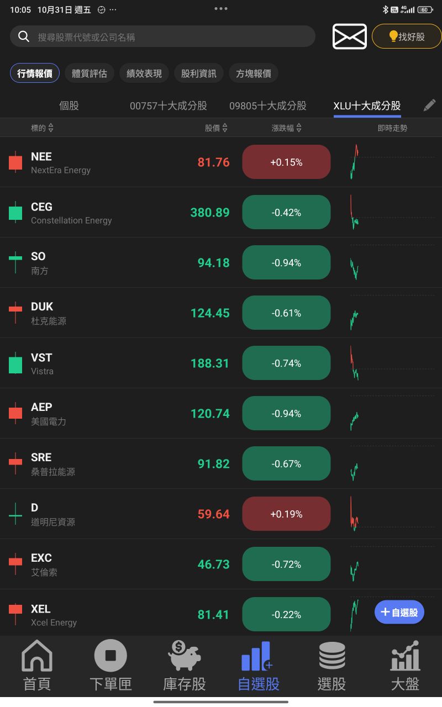This screenshot has width=442, height=707.
Task: Open the 方塊報價 view option
Action: (253, 72)
